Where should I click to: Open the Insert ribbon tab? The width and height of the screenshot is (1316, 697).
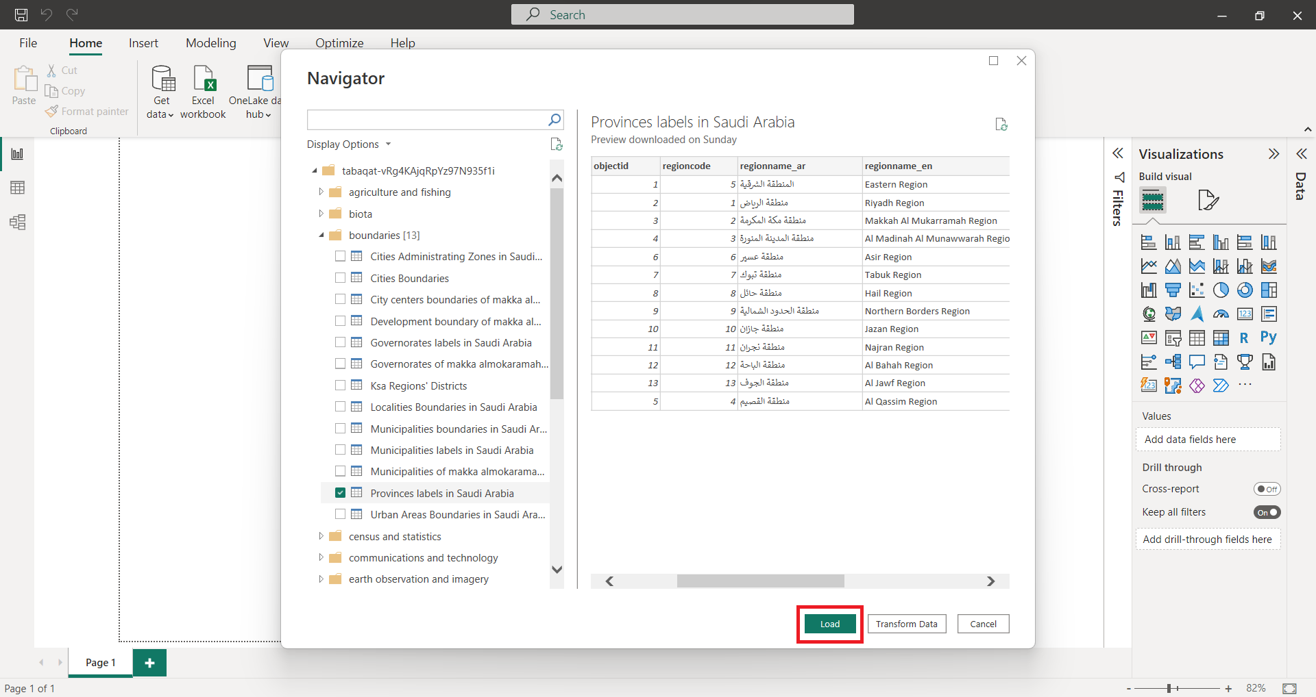(143, 42)
